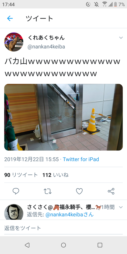Open the Twitter for iPad link
Viewport: 127px width, 254px height.
coord(81,159)
